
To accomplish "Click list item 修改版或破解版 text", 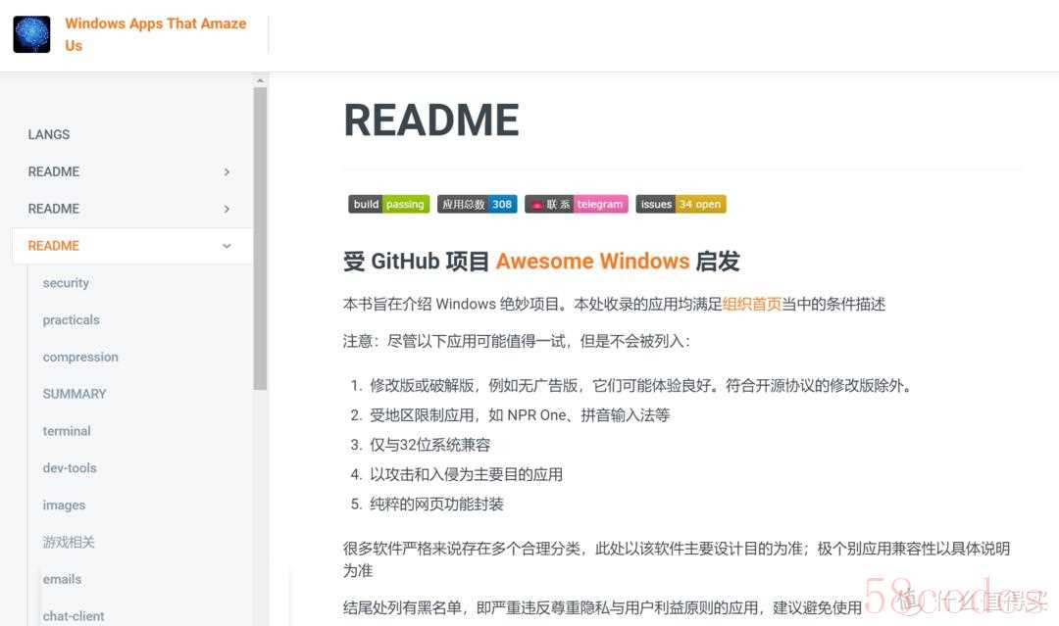I will (x=640, y=386).
